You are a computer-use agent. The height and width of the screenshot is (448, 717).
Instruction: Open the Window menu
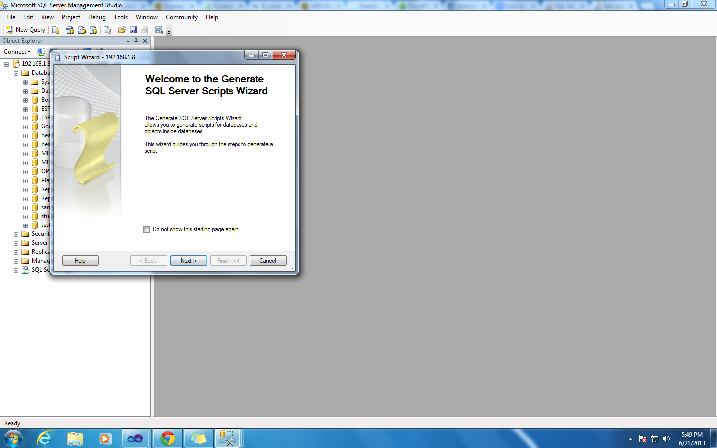(147, 17)
